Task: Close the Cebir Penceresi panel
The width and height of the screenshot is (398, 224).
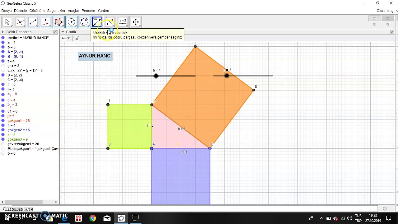Action: (55, 32)
